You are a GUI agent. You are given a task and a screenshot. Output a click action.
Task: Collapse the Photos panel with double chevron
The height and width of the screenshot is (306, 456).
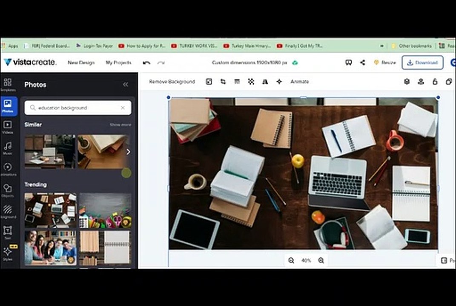[x=125, y=85]
